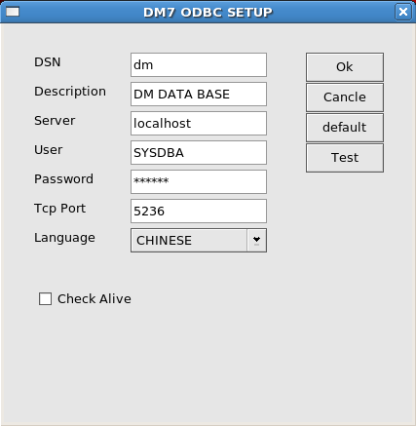Test the ODBC connection
Viewport: 416px width, 426px height.
click(345, 158)
